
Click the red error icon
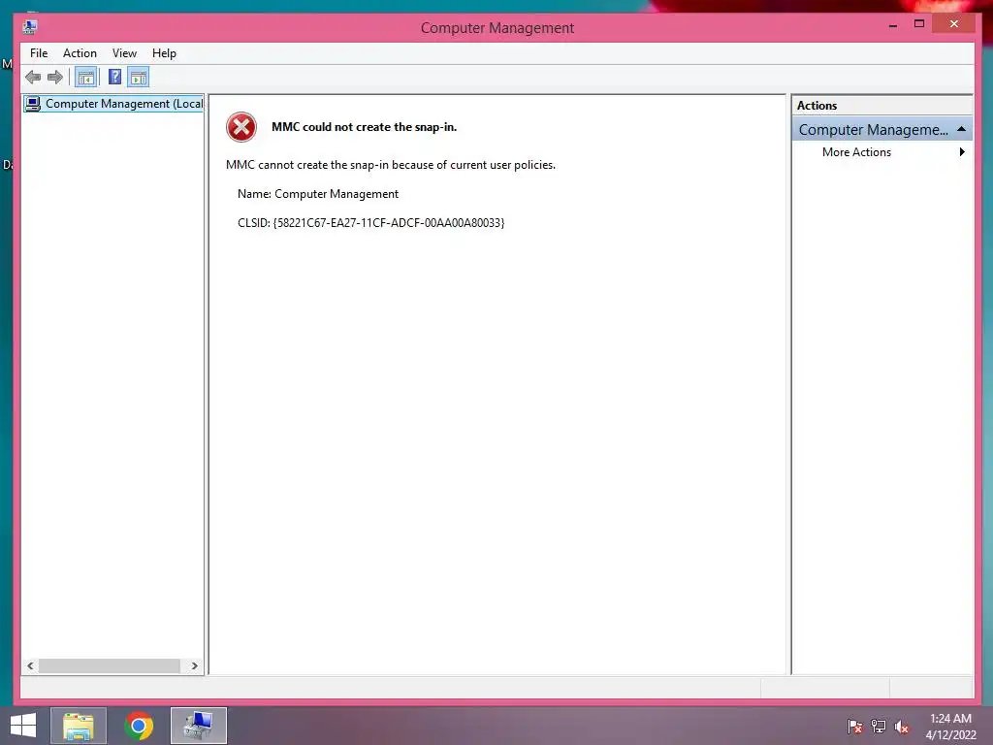(x=241, y=127)
